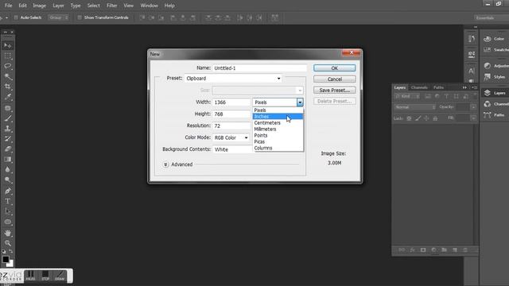The width and height of the screenshot is (509, 286).
Task: Select the Dodge tool
Action: (x=7, y=180)
